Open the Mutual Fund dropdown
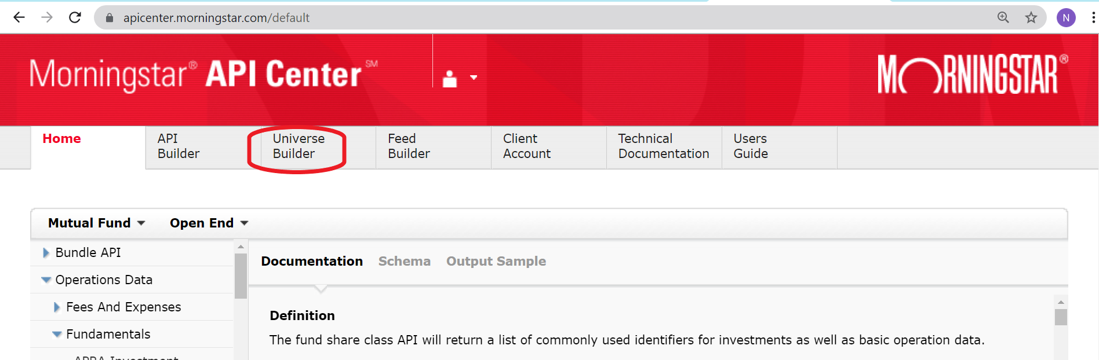1099x360 pixels. click(97, 223)
